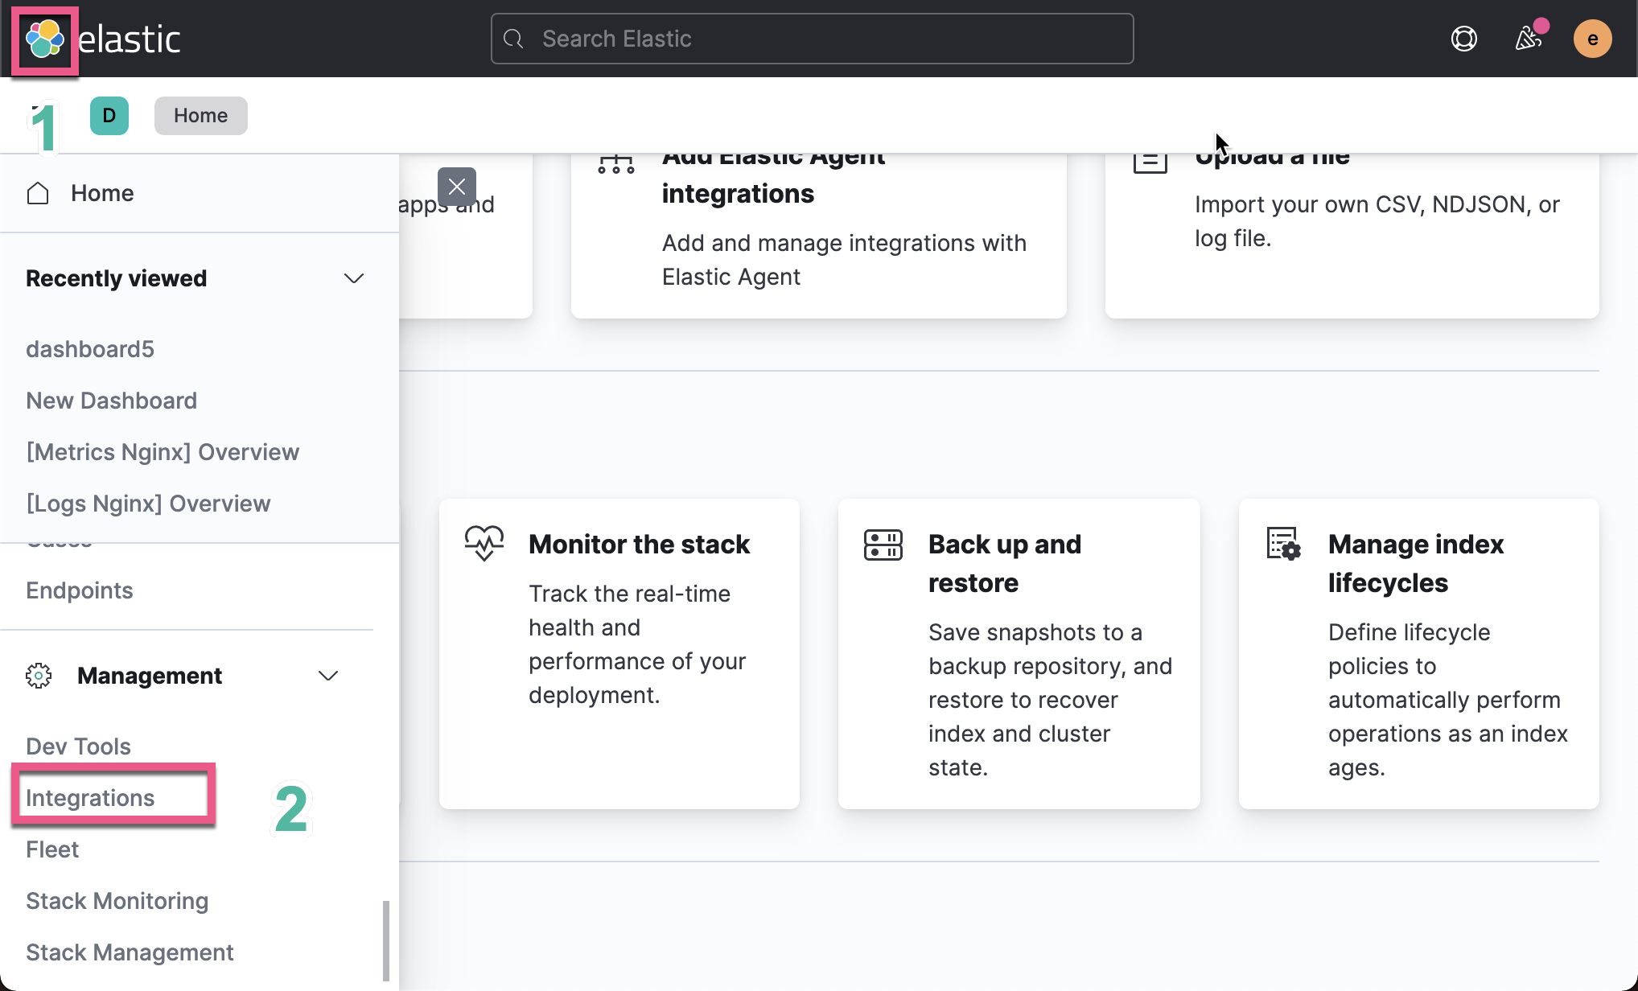Click the Back up and restore storage icon
Screen dimensions: 1638x991
pos(883,545)
